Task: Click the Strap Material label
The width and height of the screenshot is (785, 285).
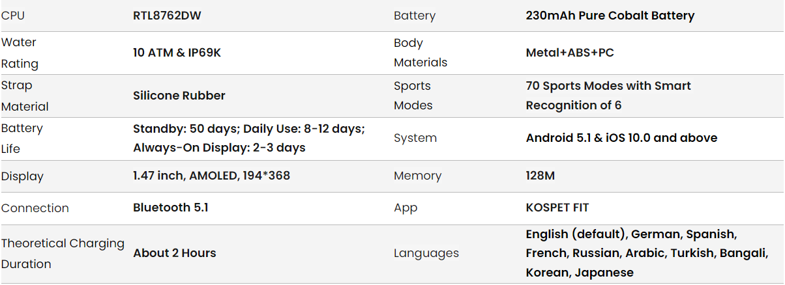Action: (x=25, y=96)
